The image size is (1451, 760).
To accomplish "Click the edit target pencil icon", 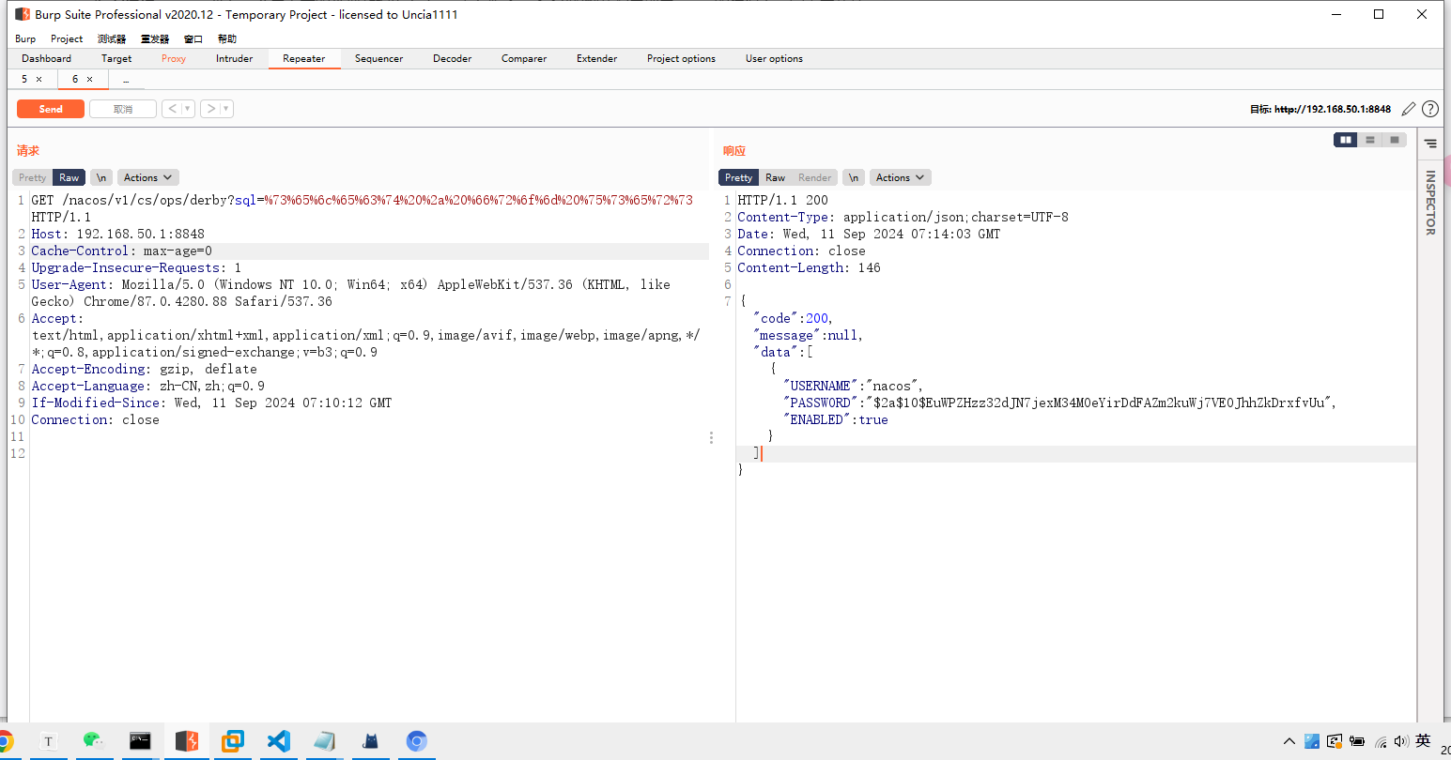I will click(x=1408, y=109).
